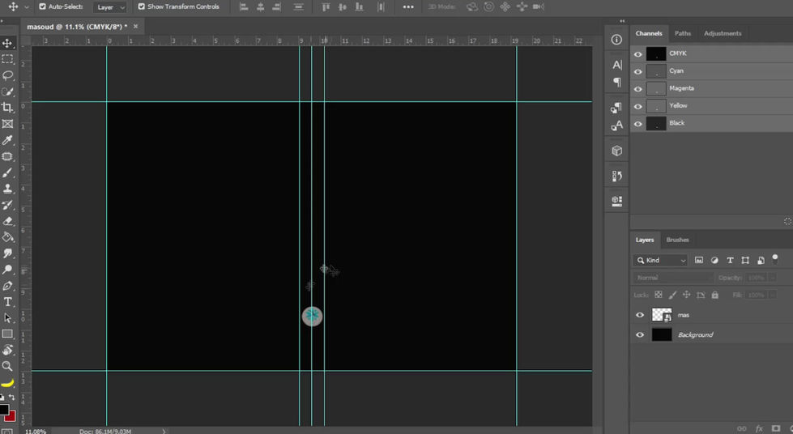Click the Lock all padlock icon
This screenshot has height=434, width=793.
tap(714, 295)
